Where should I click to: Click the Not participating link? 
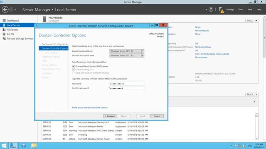[x=203, y=47]
